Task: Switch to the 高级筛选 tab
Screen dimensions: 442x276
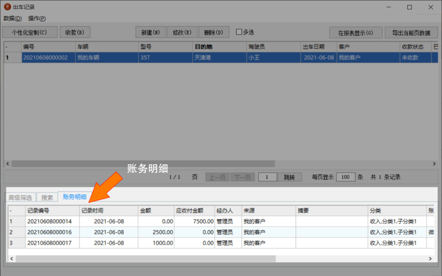Action: pos(20,198)
